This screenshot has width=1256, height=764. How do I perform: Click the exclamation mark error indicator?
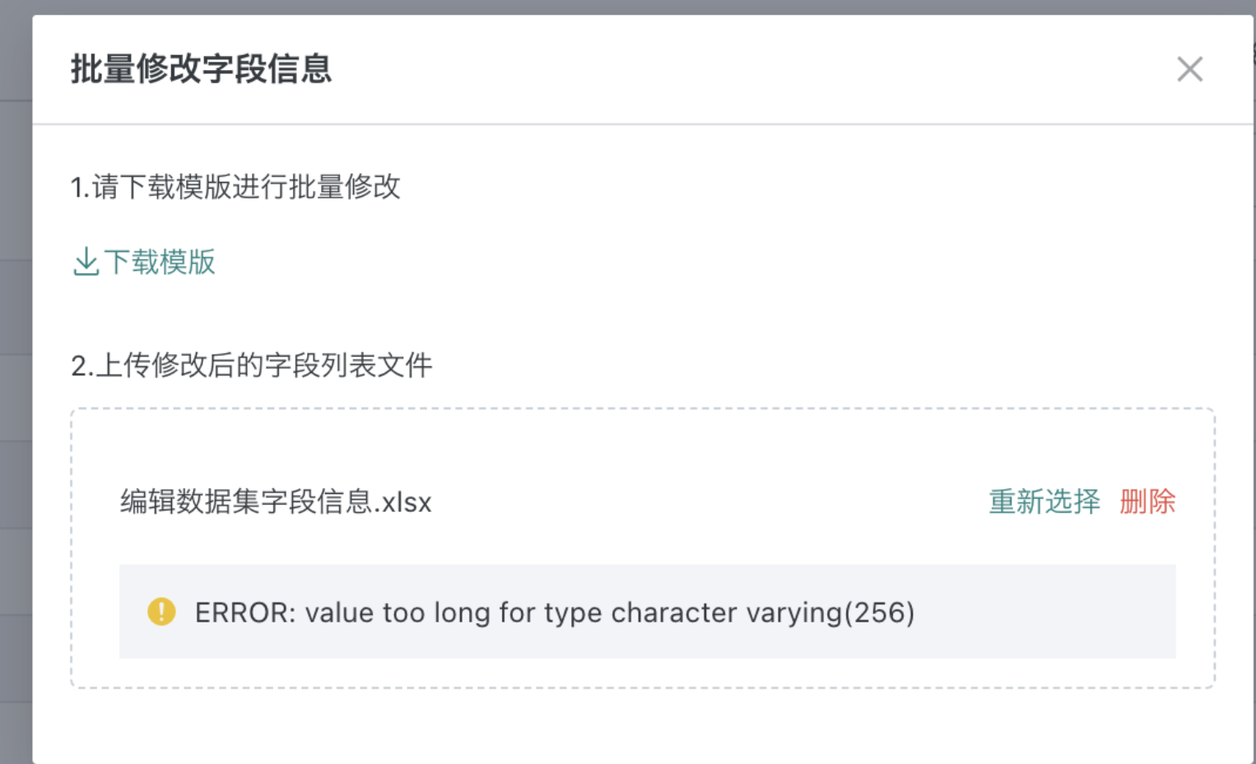161,612
